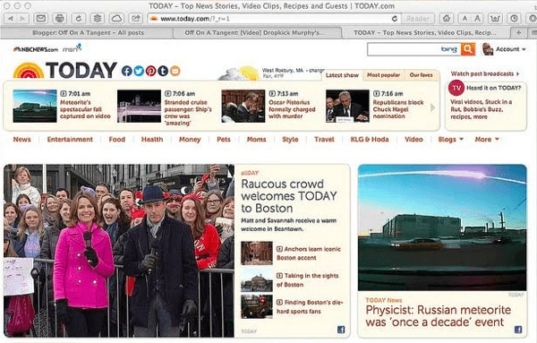Open the Money section

[x=190, y=140]
